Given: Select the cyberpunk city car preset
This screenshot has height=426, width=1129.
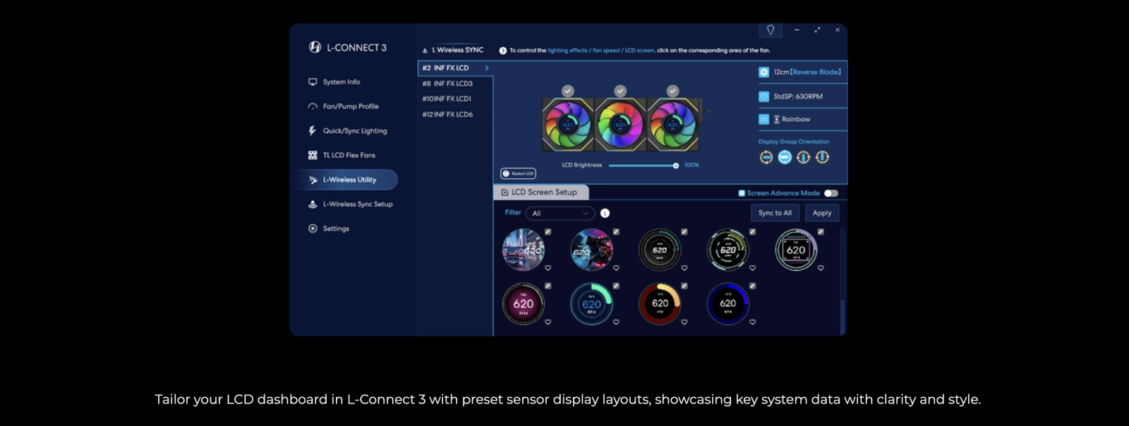Looking at the screenshot, I should (523, 249).
